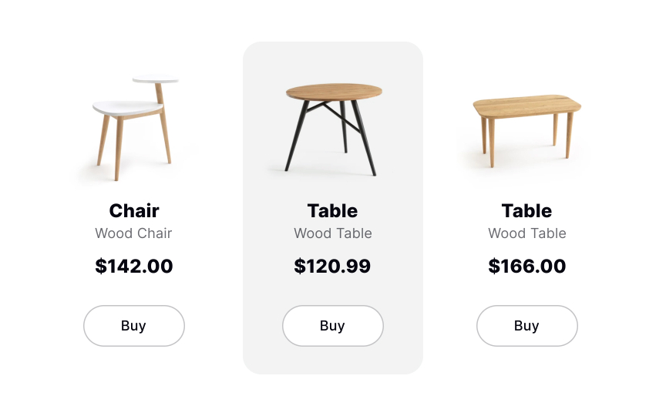Open the "Table" title above $166.00
The image size is (666, 416).
(526, 210)
